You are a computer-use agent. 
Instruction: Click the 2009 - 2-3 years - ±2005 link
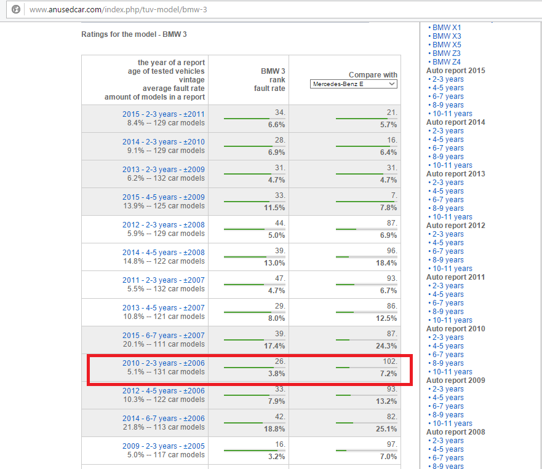tap(163, 446)
